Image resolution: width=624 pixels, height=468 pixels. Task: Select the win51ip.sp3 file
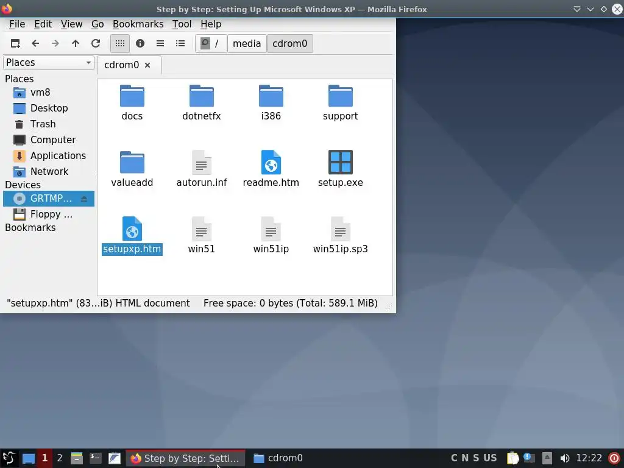pyautogui.click(x=340, y=236)
